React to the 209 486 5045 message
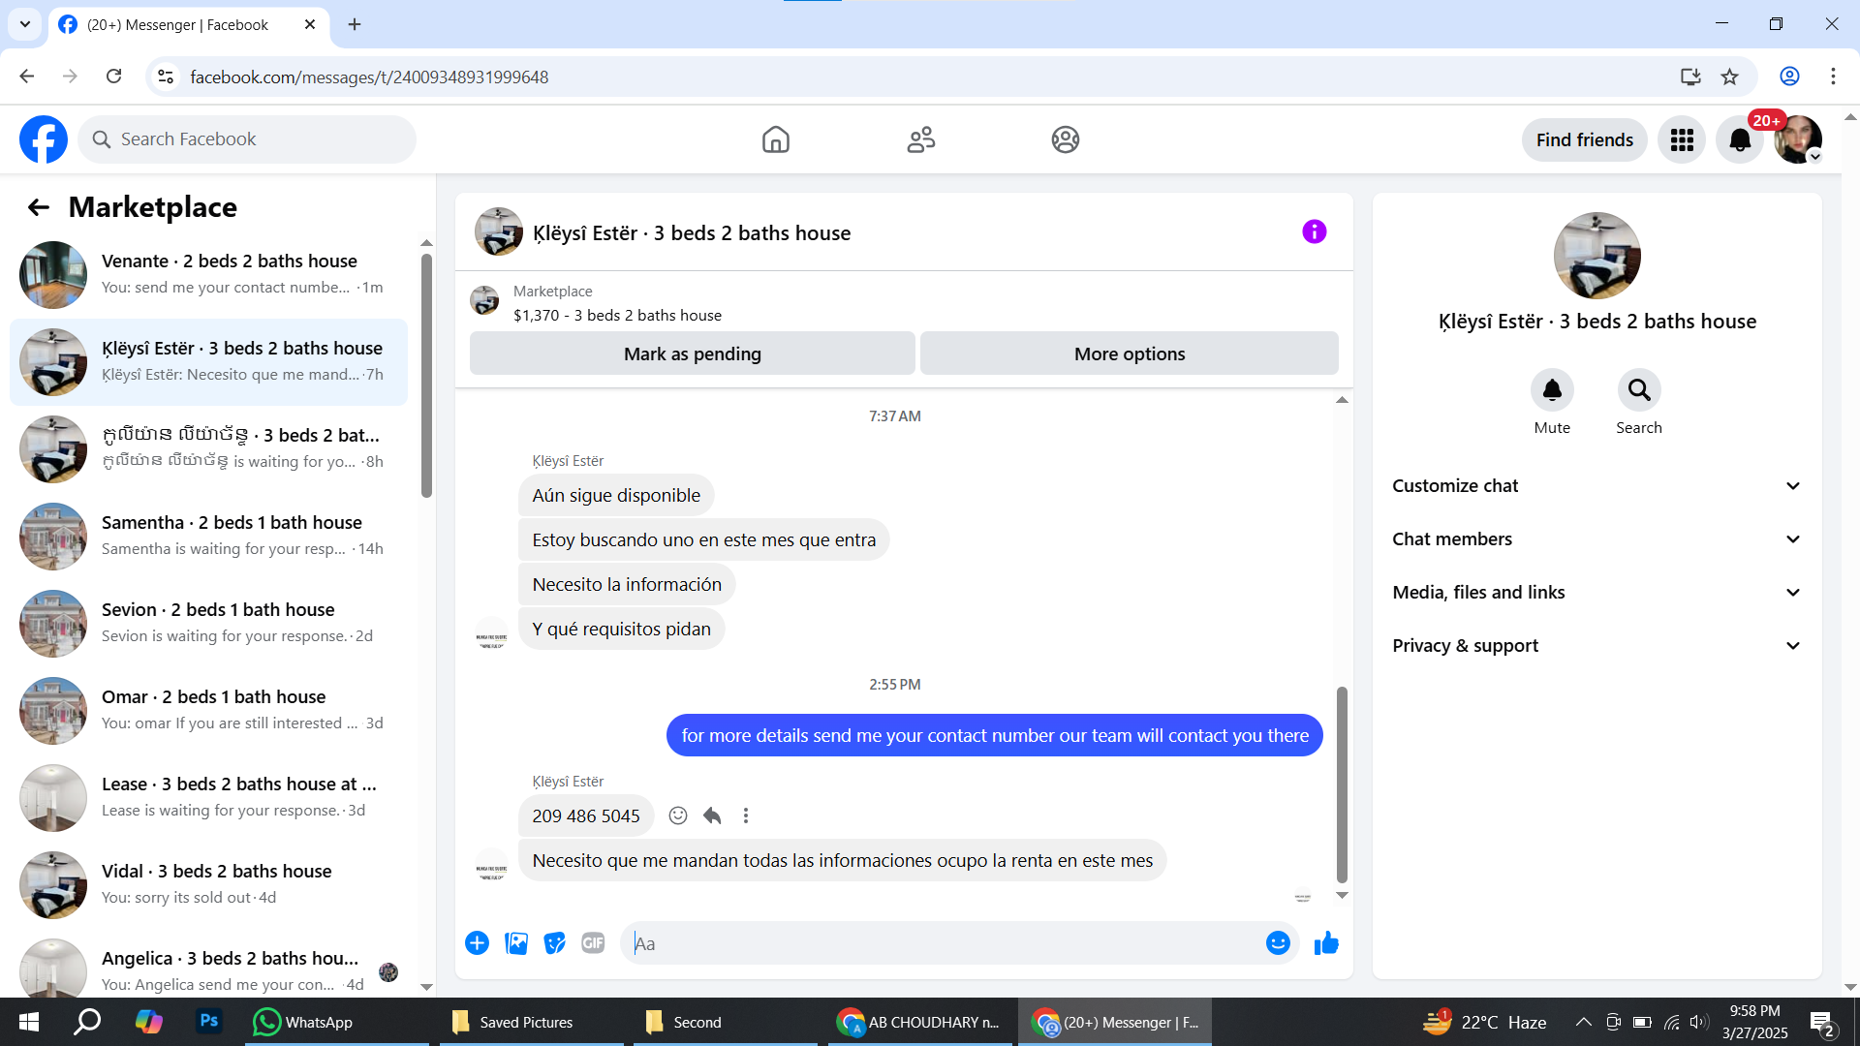1860x1046 pixels. (x=678, y=815)
